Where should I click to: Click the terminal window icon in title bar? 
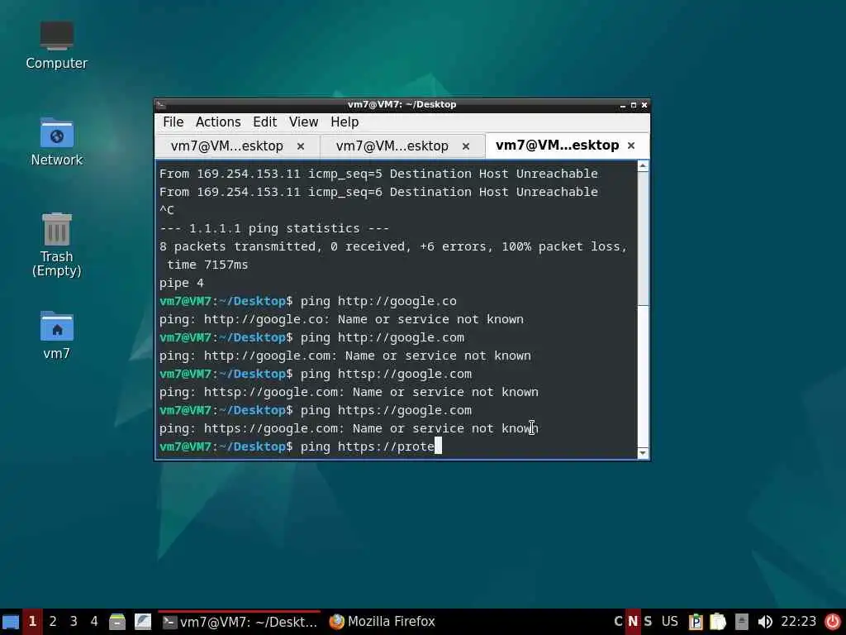(x=161, y=105)
